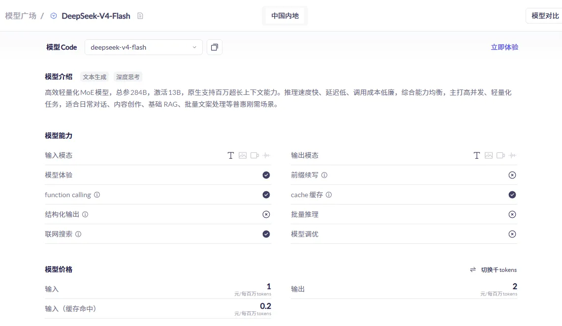Click the 深度思考 tag
The image size is (562, 326).
point(128,77)
